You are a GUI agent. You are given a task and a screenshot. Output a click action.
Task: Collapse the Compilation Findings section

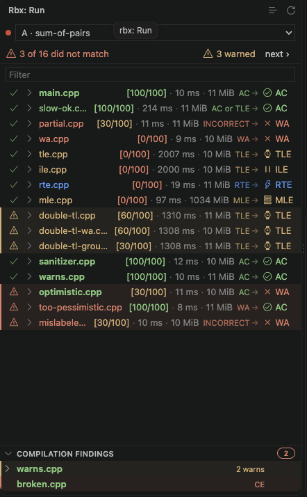tap(8, 454)
